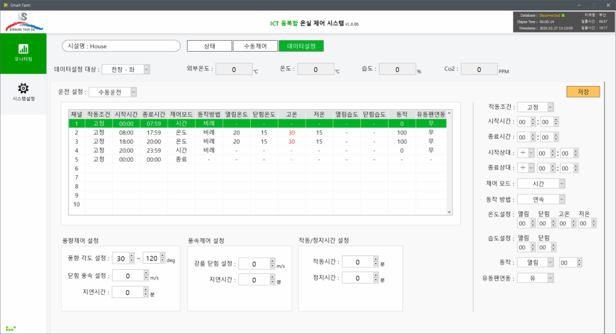Switch to the 상태 tab

[x=209, y=46]
